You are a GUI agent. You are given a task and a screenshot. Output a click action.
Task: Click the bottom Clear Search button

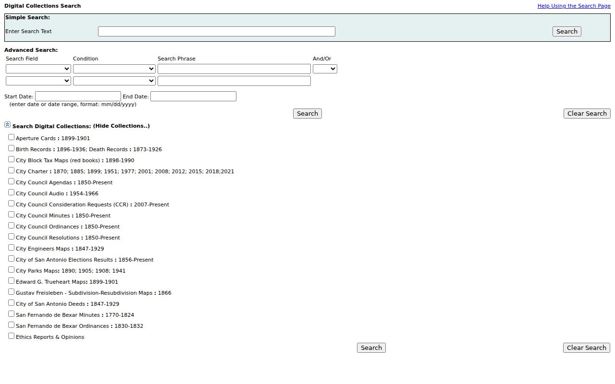pyautogui.click(x=587, y=348)
